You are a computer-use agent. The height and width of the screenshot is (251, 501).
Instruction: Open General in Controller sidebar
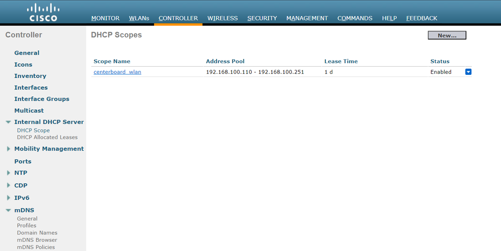pos(27,53)
